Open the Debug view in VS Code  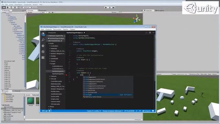click(x=43, y=52)
